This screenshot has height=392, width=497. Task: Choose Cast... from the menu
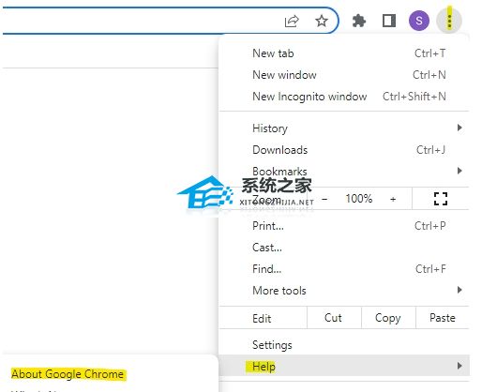click(343, 248)
